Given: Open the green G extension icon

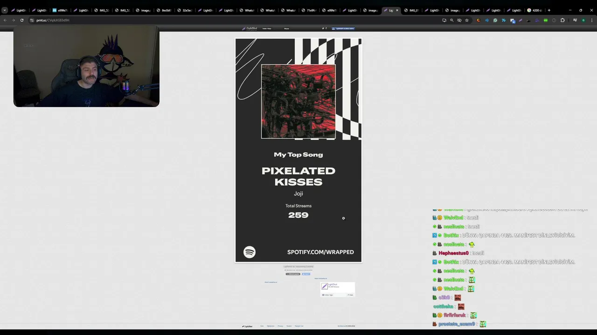Looking at the screenshot, I should click(495, 20).
